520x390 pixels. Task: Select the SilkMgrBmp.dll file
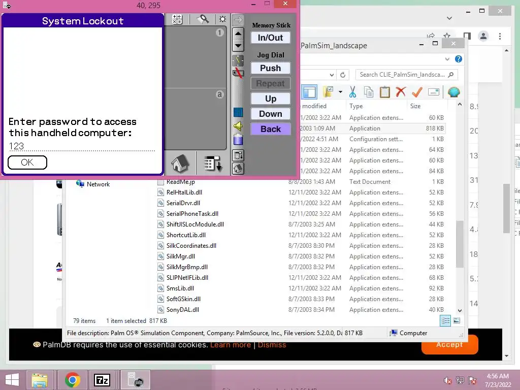(x=187, y=267)
